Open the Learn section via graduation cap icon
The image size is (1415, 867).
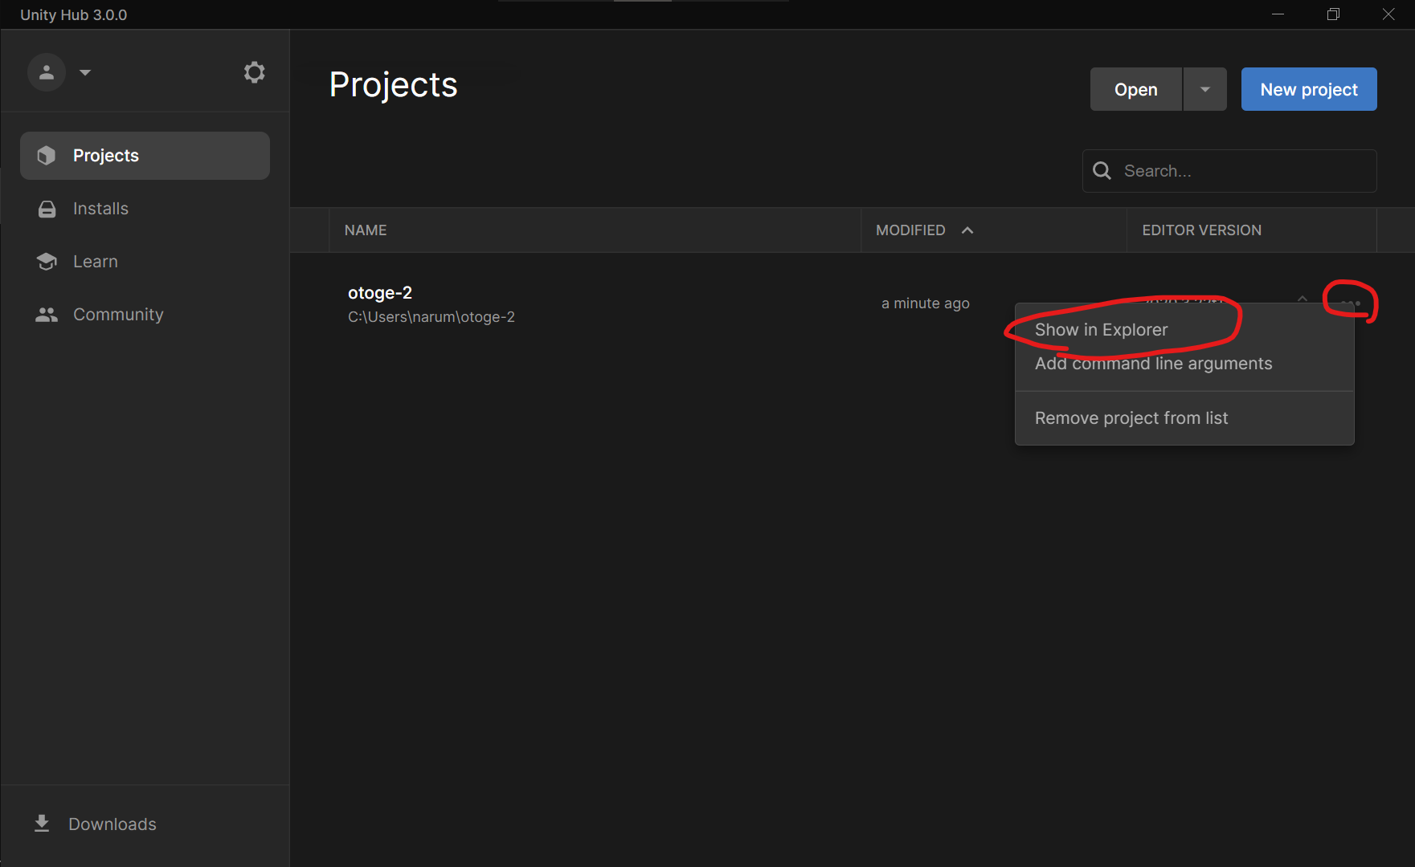coord(46,261)
